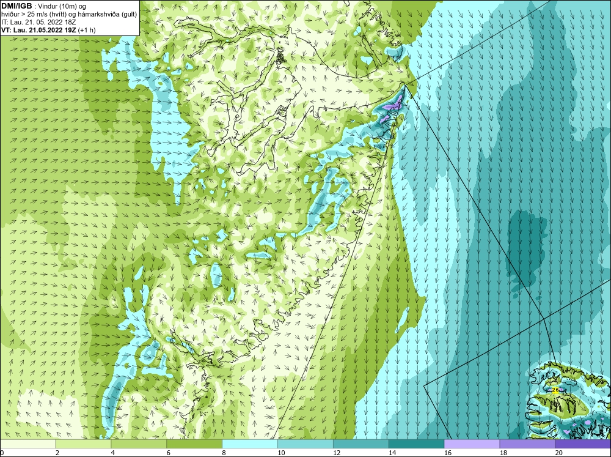Click the 14–16 m/s dark teal legend swatch

point(416,444)
